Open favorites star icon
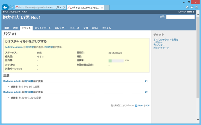Viewport: 201px width, 125px height. (192, 7)
